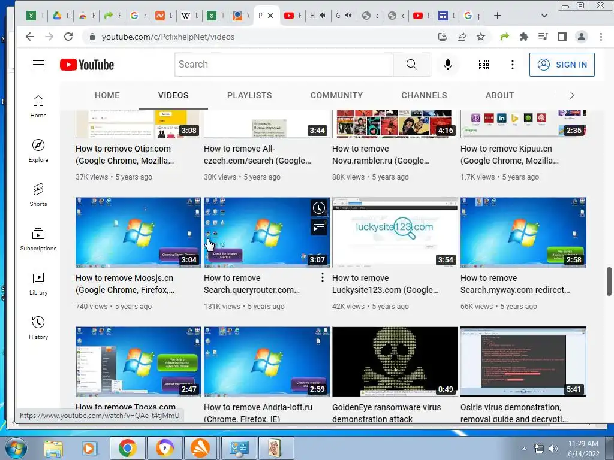Click the search magnifier button

[x=411, y=65]
